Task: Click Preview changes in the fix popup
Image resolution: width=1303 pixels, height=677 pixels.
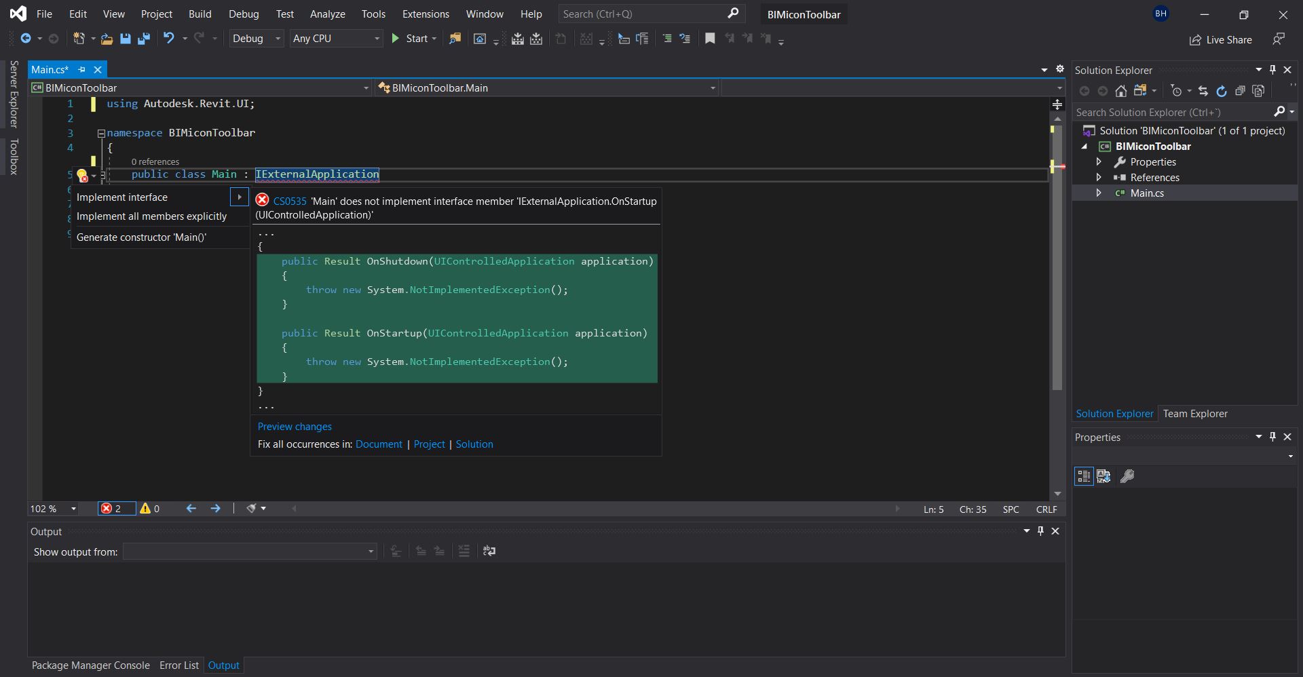Action: [x=295, y=426]
